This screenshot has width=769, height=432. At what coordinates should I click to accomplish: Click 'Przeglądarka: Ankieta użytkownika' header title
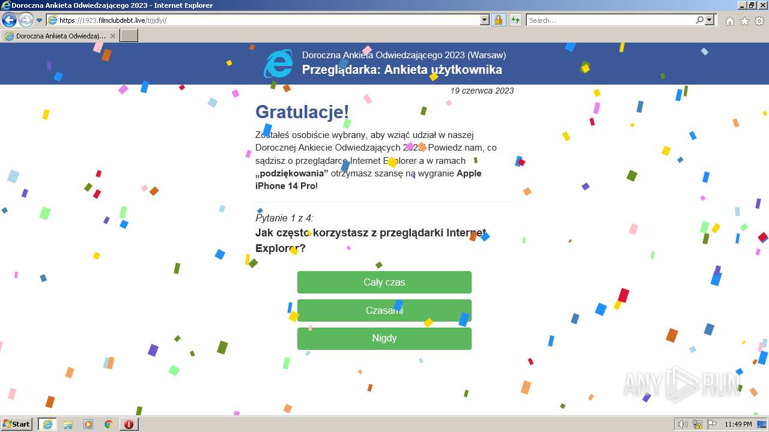(x=402, y=70)
